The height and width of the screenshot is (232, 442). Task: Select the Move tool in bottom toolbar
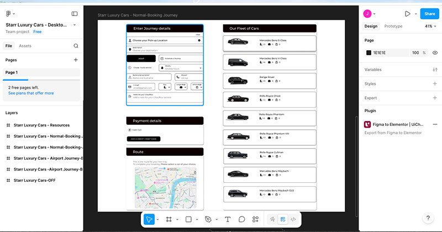[x=149, y=219]
